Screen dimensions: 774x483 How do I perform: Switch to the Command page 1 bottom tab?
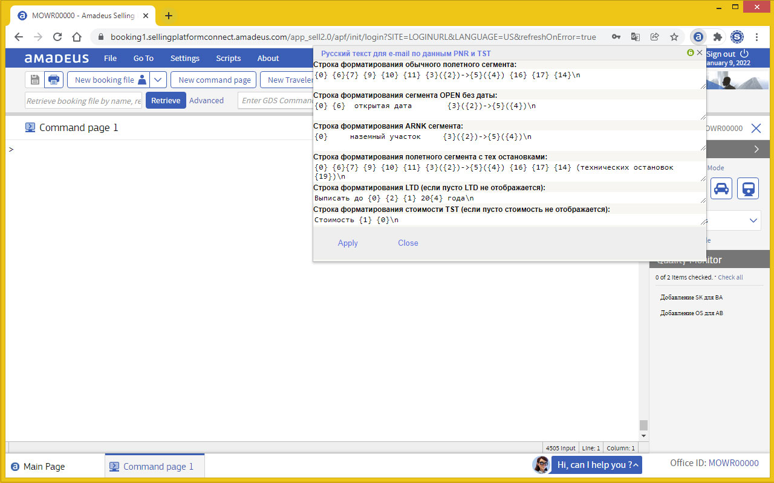pos(155,467)
